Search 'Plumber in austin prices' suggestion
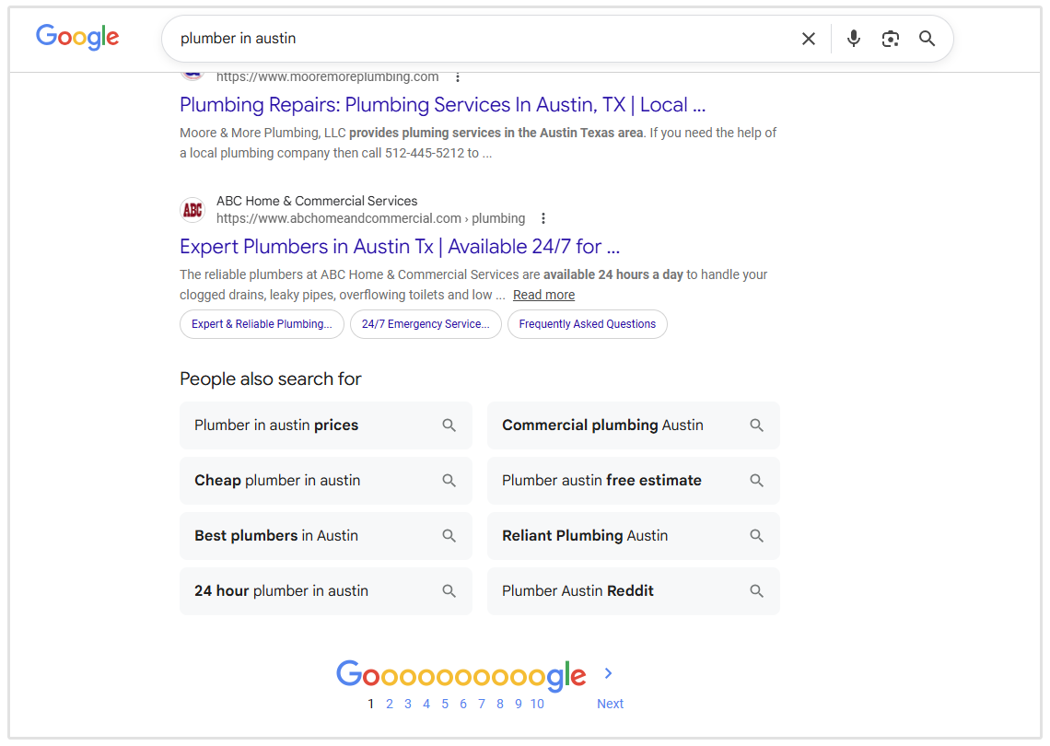1050x746 pixels. tap(325, 425)
